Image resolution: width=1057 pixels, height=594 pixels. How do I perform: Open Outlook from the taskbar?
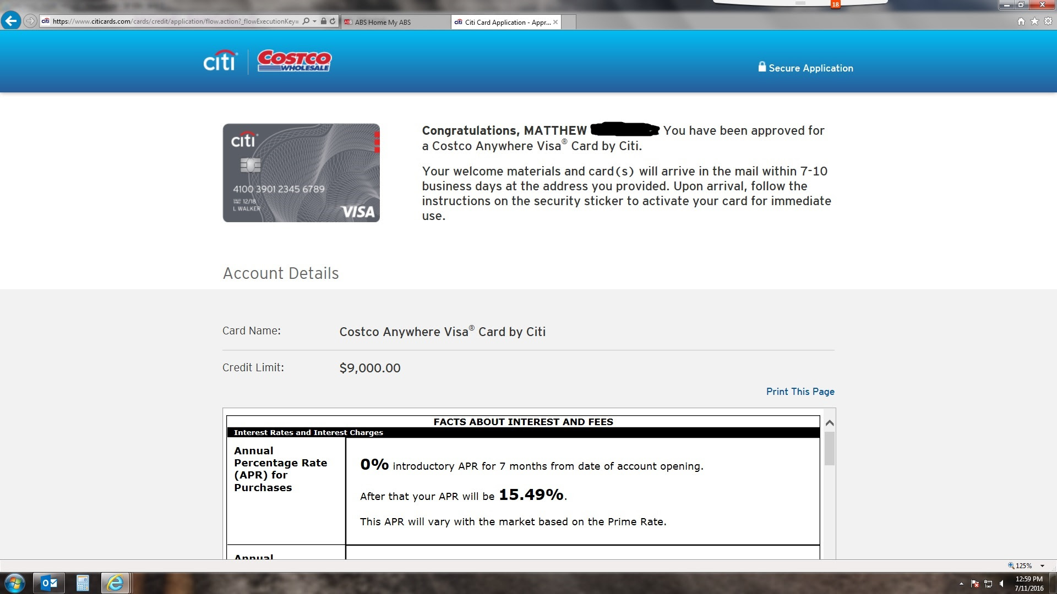pyautogui.click(x=49, y=583)
